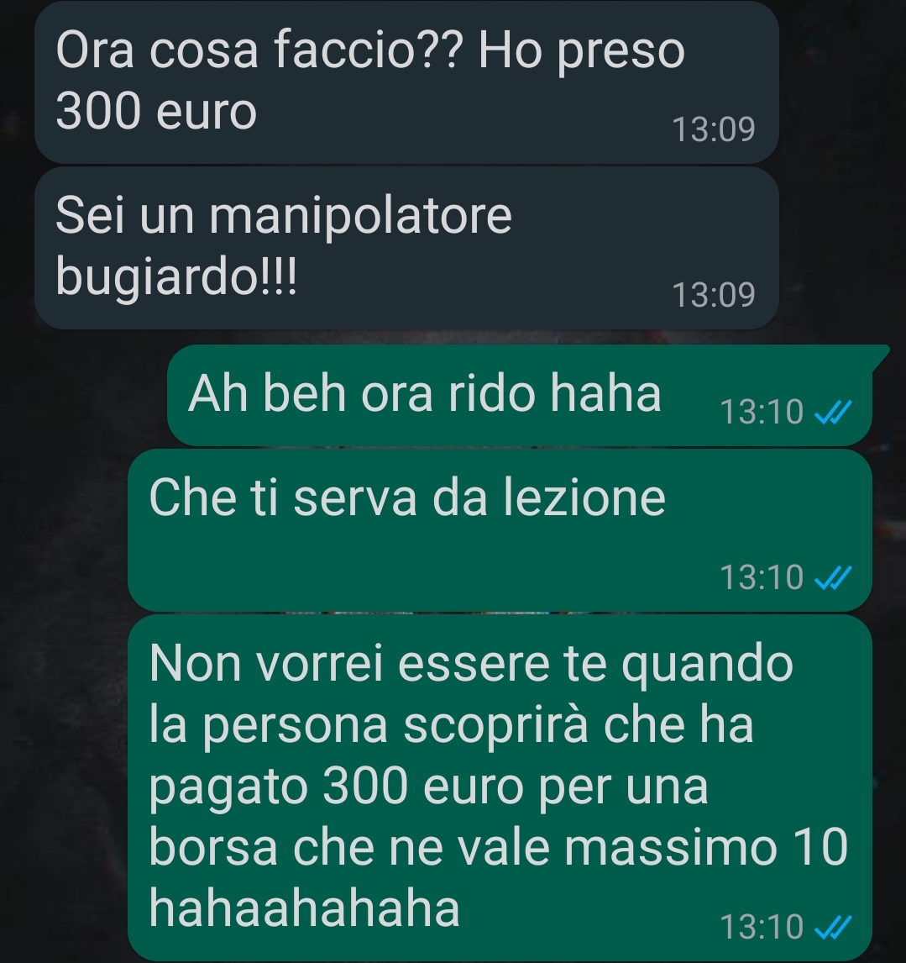Tap the 13:09 timestamp under "bugiardo!!!"

tap(713, 296)
